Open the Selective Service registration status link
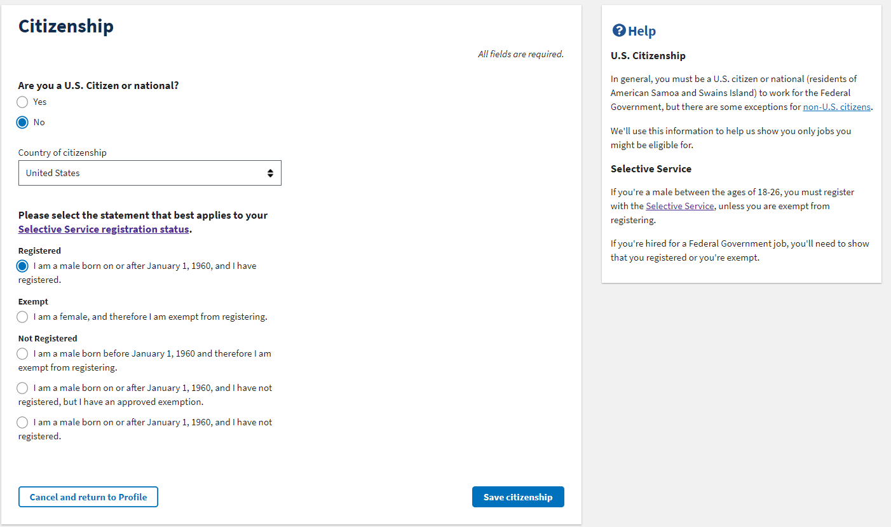The width and height of the screenshot is (891, 527). click(104, 229)
